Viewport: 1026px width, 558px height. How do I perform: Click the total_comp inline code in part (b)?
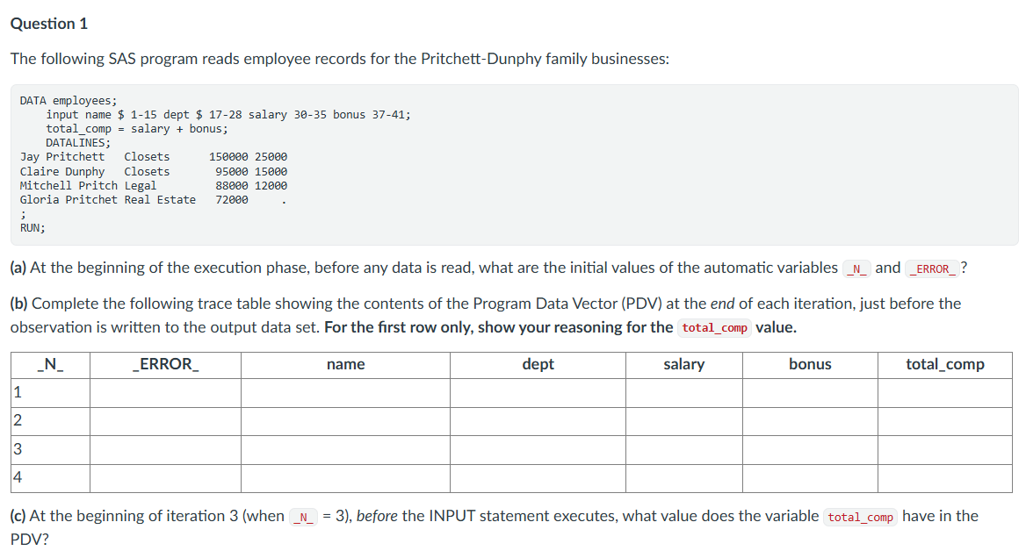(714, 328)
